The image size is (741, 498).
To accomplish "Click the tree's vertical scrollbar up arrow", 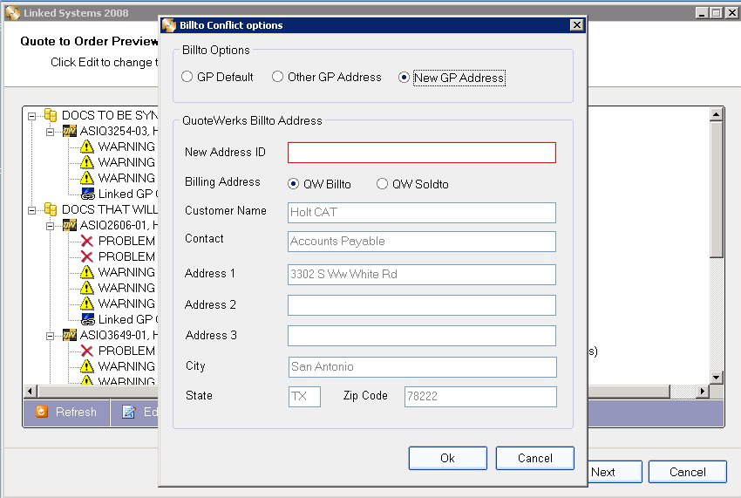I will (x=717, y=114).
